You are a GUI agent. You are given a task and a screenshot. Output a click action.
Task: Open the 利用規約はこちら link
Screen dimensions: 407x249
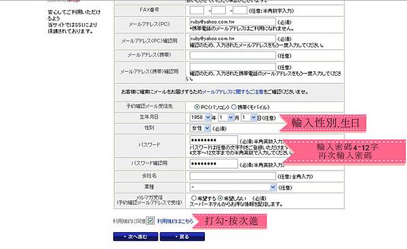click(x=175, y=221)
